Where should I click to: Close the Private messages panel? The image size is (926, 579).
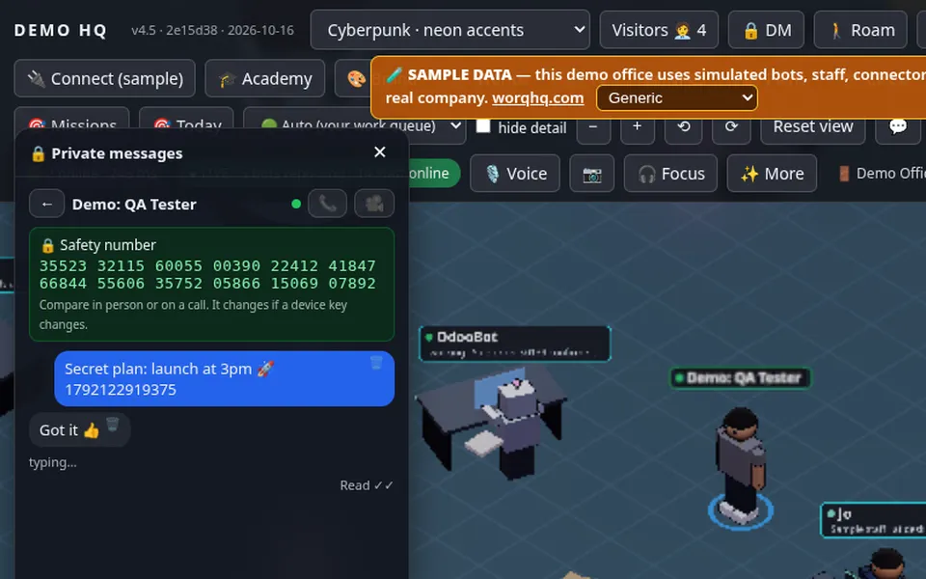click(x=380, y=152)
